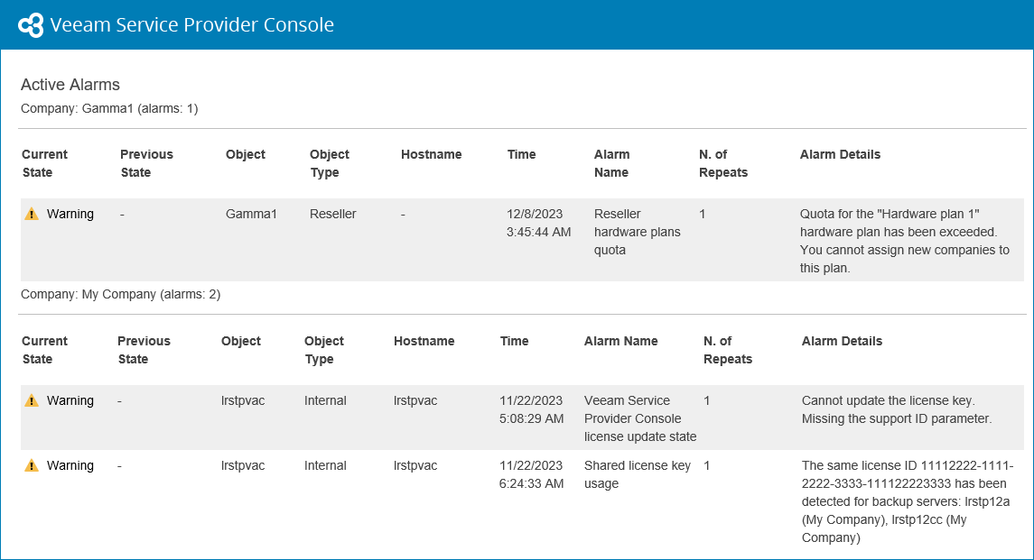Click the Company: My Company group label
Viewport: 1034px width, 560px height.
(x=120, y=294)
